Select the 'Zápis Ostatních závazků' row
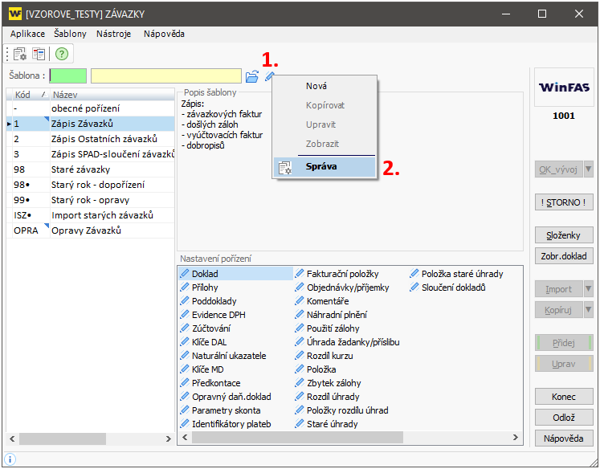The image size is (600, 469). [91, 139]
